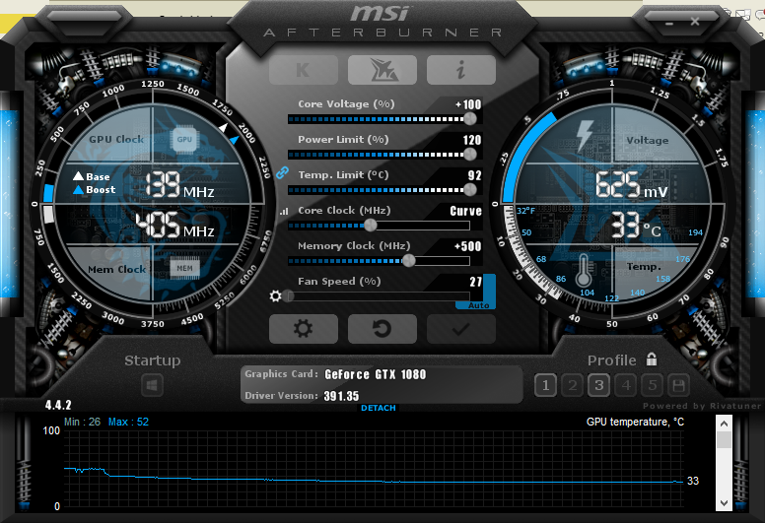
Task: Click the Core Voltage value +100
Action: click(x=468, y=104)
